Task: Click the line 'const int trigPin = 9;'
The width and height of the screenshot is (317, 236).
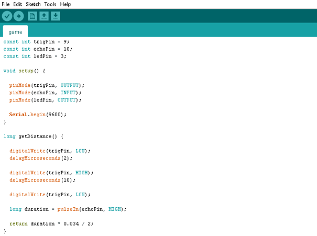Action: [36, 42]
